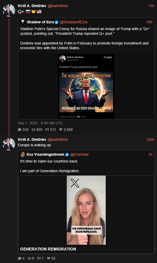Click the reply icon with 4 comments
Screen dimensions: 157x263
click(20, 258)
